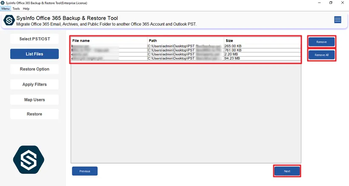Viewport: 349px width, 186px height.
Task: Click the Remove All button
Action: coord(321,55)
